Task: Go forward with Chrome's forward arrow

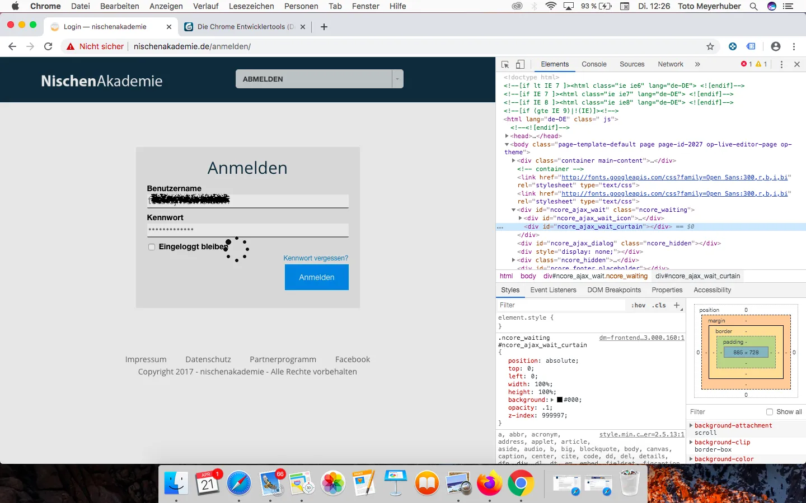Action: click(x=30, y=46)
